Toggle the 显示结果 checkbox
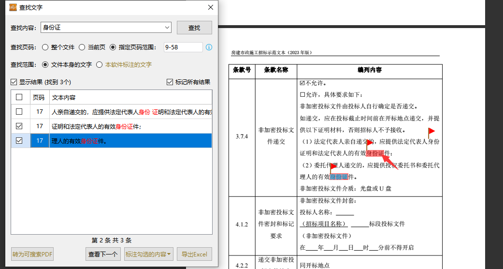This screenshot has height=269, width=503. click(x=14, y=82)
